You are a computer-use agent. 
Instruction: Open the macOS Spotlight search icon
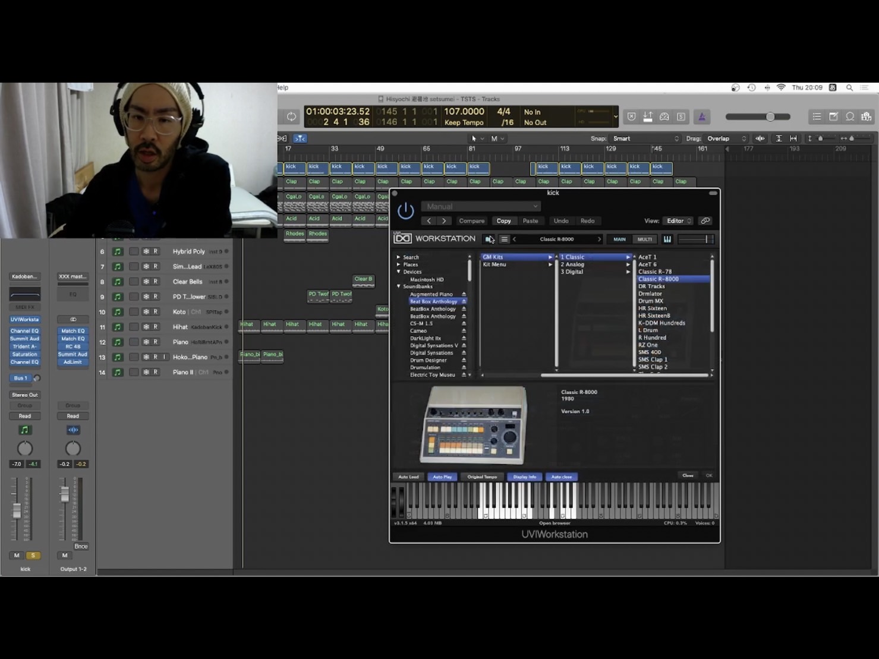coord(849,88)
